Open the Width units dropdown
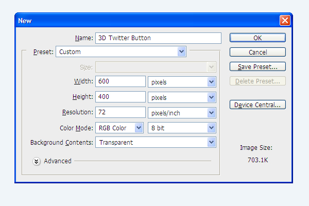The width and height of the screenshot is (309, 206). coord(182,82)
